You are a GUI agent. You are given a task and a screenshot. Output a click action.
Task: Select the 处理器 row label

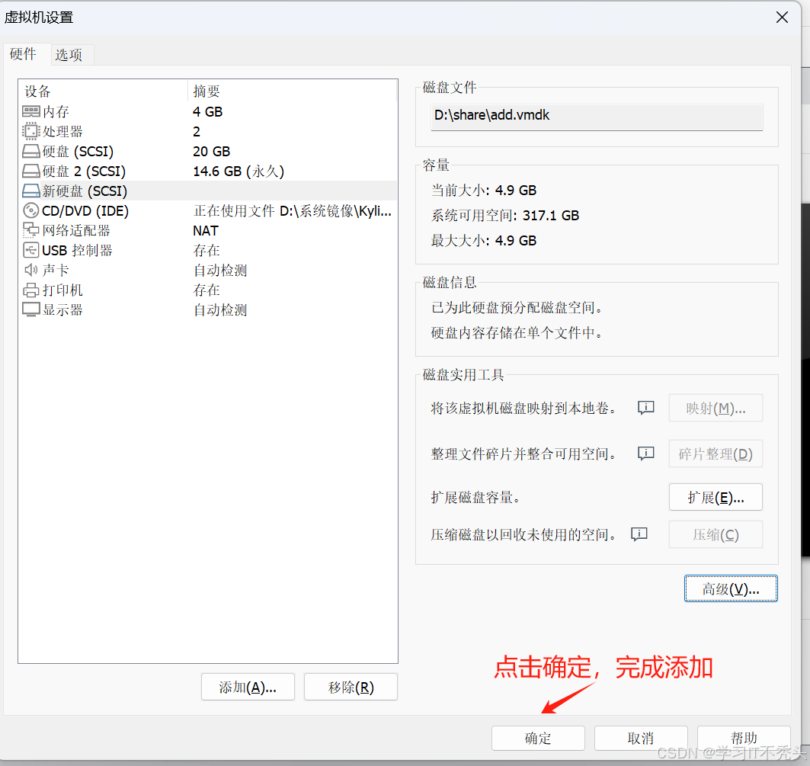(62, 131)
